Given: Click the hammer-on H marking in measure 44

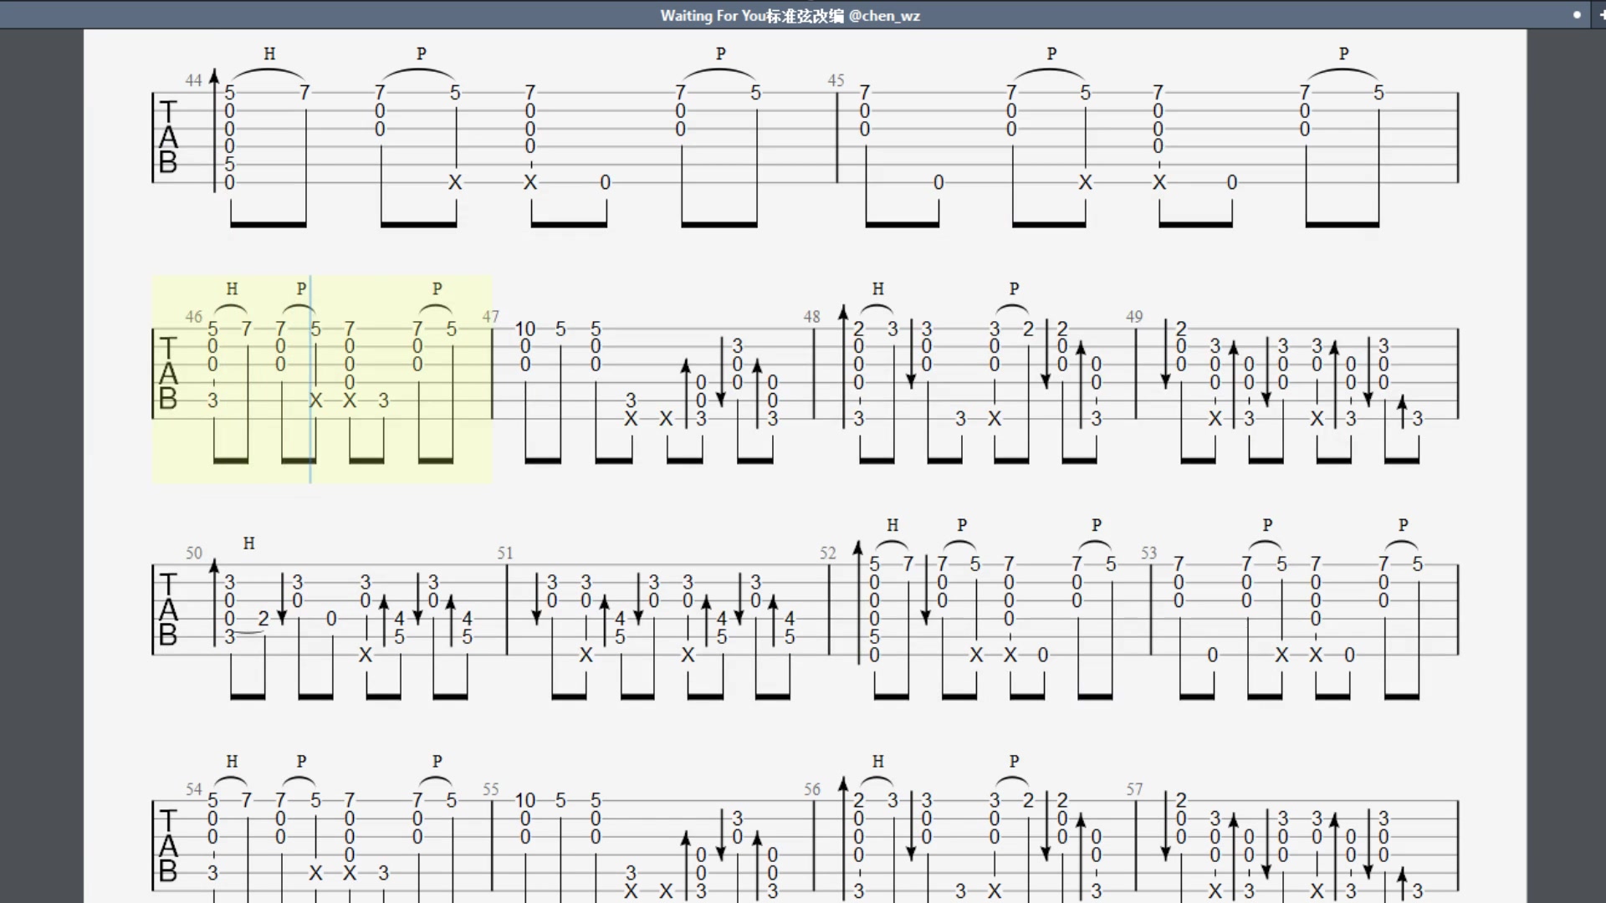Looking at the screenshot, I should click(x=269, y=54).
